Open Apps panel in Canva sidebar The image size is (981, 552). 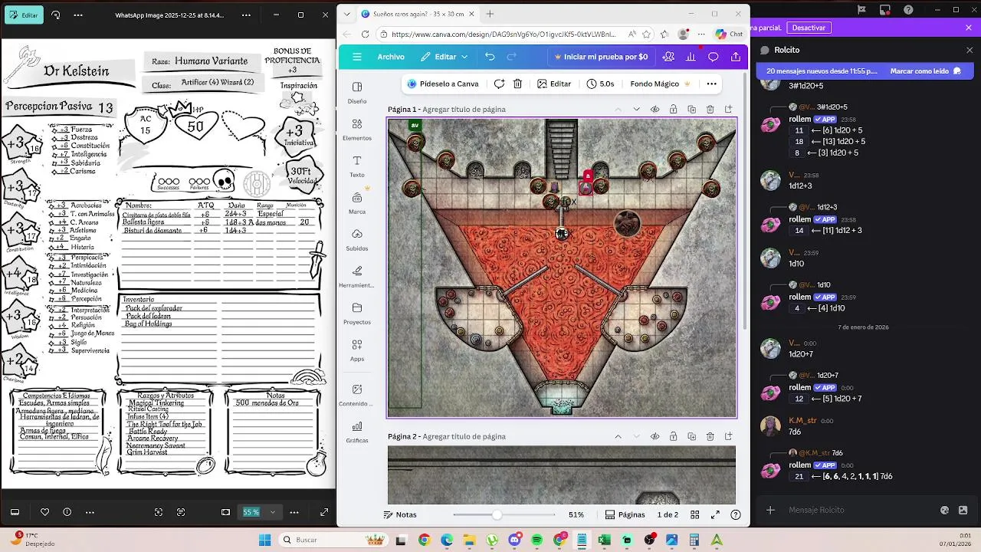click(x=357, y=350)
